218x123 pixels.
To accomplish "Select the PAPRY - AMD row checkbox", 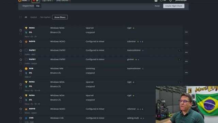I will point(20,54).
